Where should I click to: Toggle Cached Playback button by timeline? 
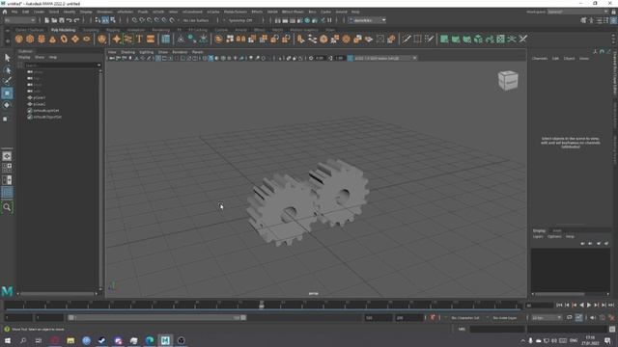coord(578,317)
